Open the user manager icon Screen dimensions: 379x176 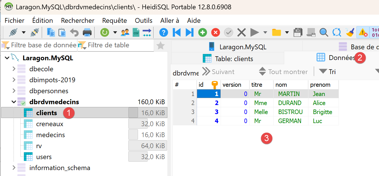125,32
